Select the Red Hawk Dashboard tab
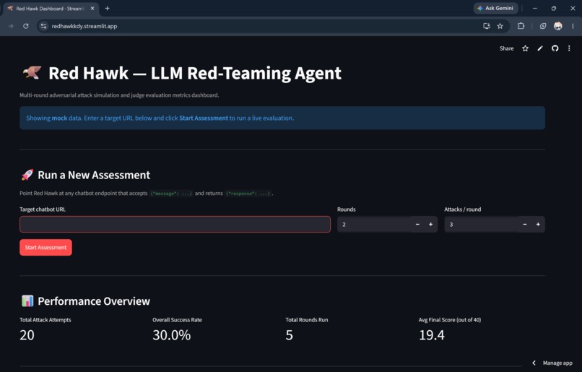This screenshot has height=372, width=582. tap(51, 9)
